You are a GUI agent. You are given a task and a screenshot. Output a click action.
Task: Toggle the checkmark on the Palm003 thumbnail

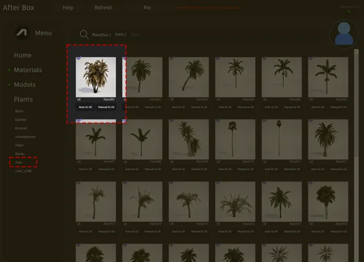click(172, 58)
